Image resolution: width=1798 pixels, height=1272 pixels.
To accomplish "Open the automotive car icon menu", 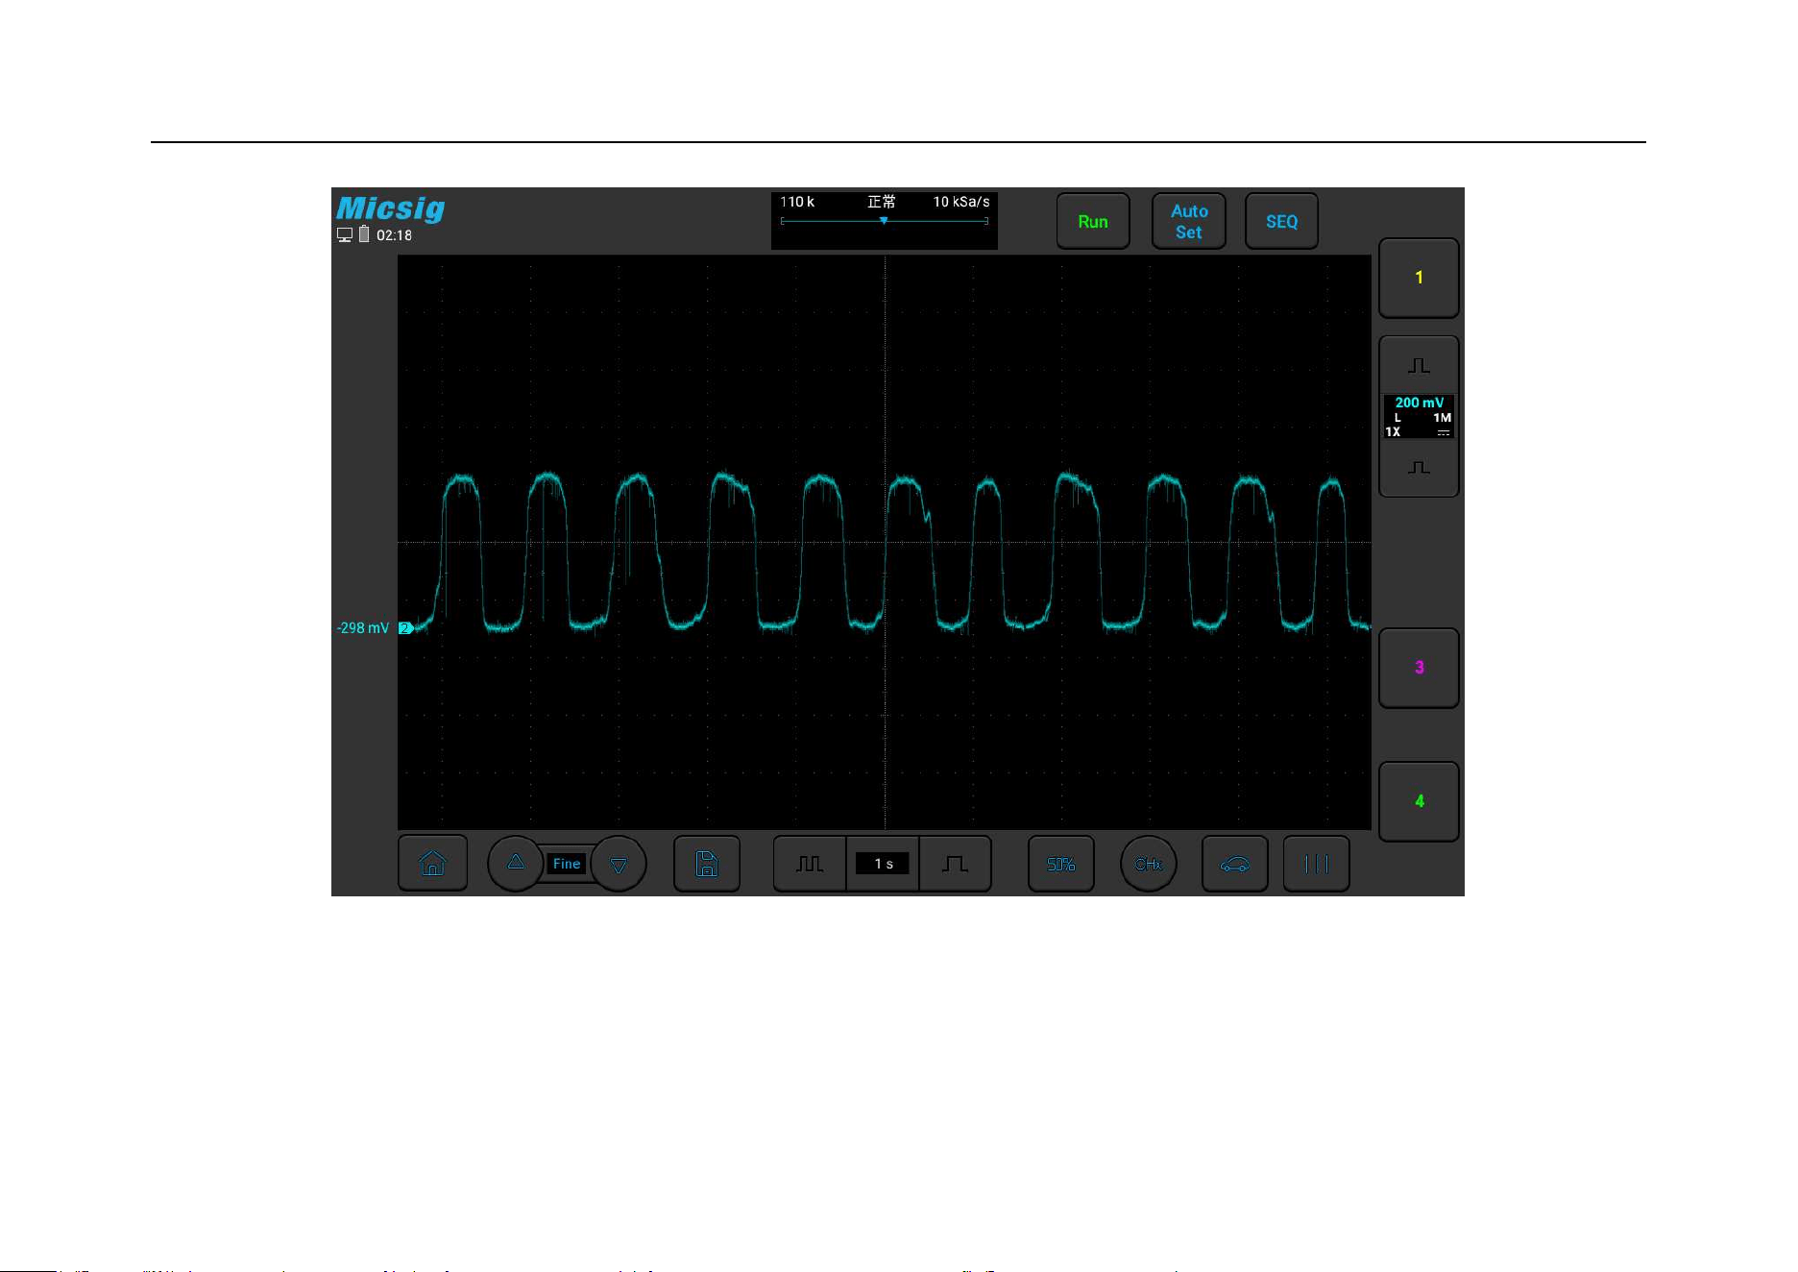I will tap(1235, 864).
